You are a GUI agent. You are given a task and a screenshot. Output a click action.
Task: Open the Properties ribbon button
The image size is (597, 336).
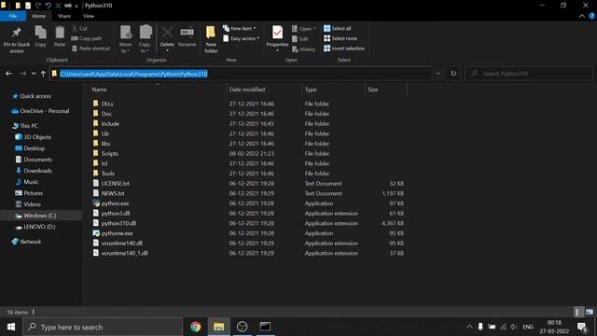click(277, 38)
